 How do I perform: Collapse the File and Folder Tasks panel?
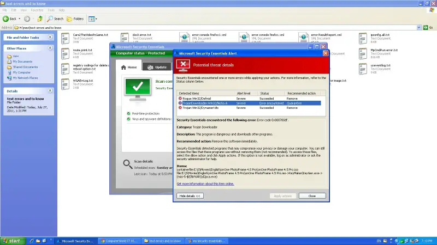pyautogui.click(x=50, y=37)
